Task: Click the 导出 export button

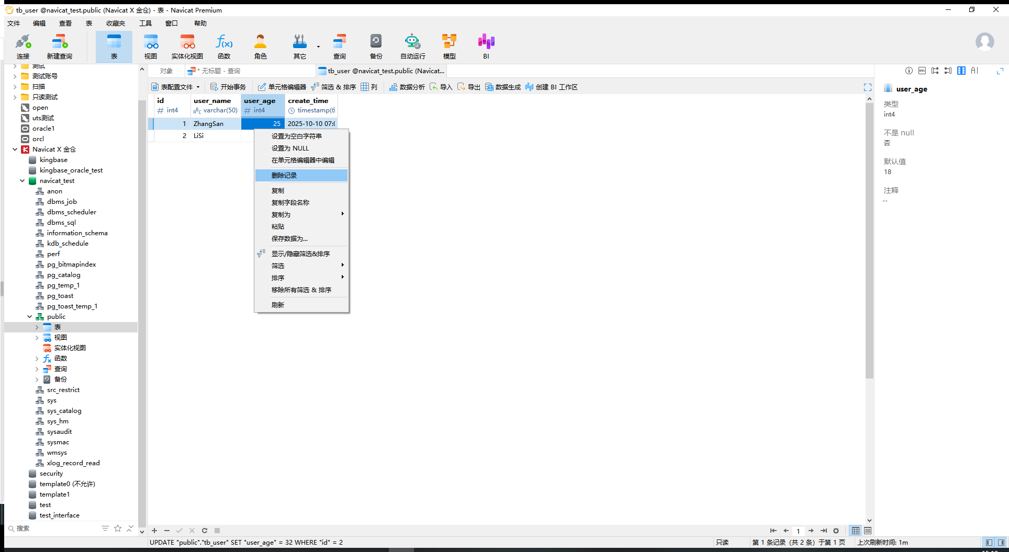Action: [x=469, y=87]
